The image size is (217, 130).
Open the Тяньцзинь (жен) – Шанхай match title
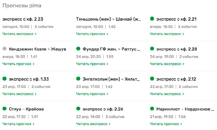108,19
